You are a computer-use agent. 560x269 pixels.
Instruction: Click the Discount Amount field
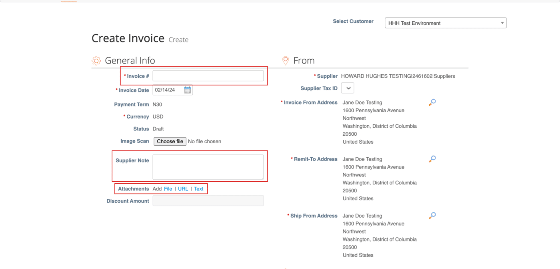(x=208, y=200)
